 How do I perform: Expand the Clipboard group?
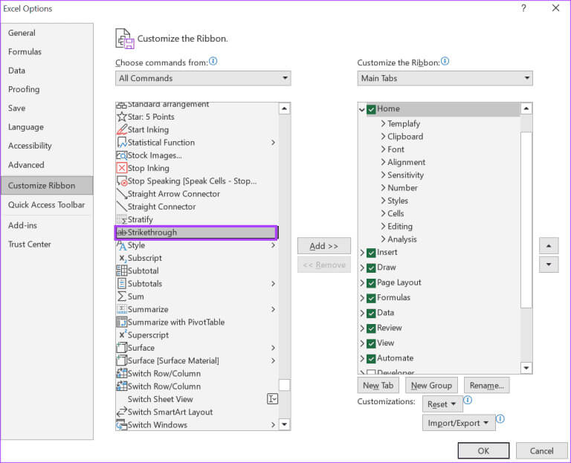coord(383,137)
